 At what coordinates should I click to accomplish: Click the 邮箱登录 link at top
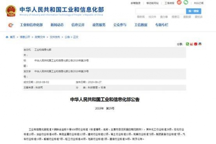click(135, 3)
